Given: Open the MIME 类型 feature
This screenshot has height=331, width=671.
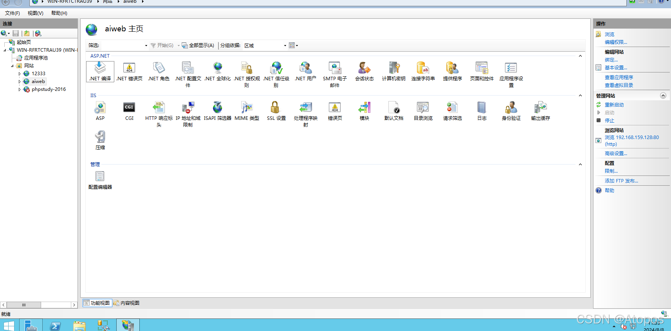Looking at the screenshot, I should [x=247, y=111].
